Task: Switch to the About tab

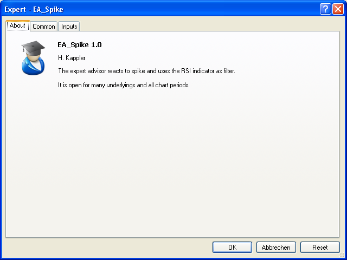Action: click(17, 25)
